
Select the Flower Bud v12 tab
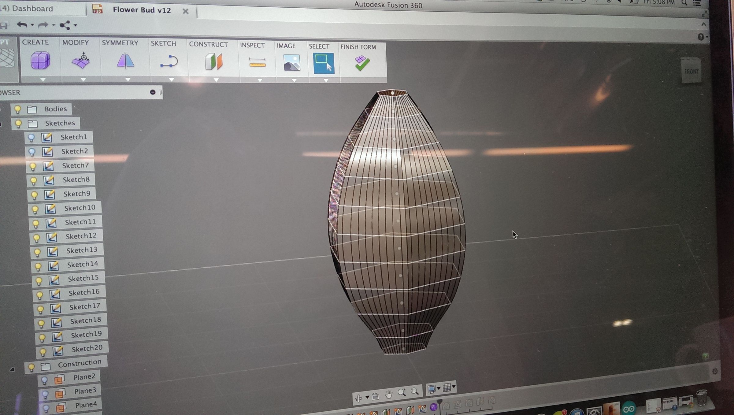pyautogui.click(x=142, y=10)
